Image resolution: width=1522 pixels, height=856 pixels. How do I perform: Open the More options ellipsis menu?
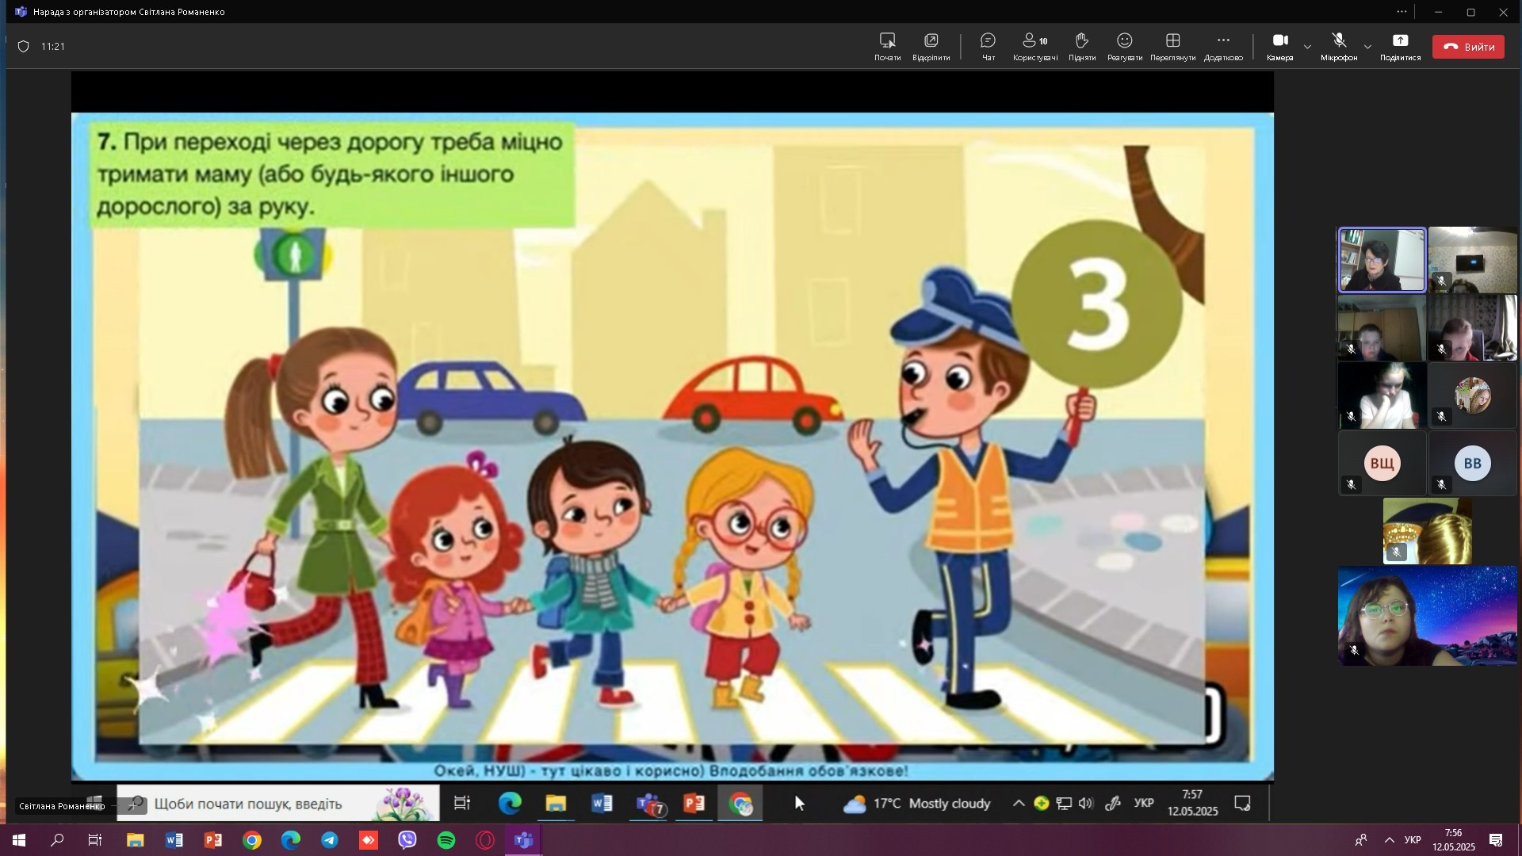coord(1222,46)
